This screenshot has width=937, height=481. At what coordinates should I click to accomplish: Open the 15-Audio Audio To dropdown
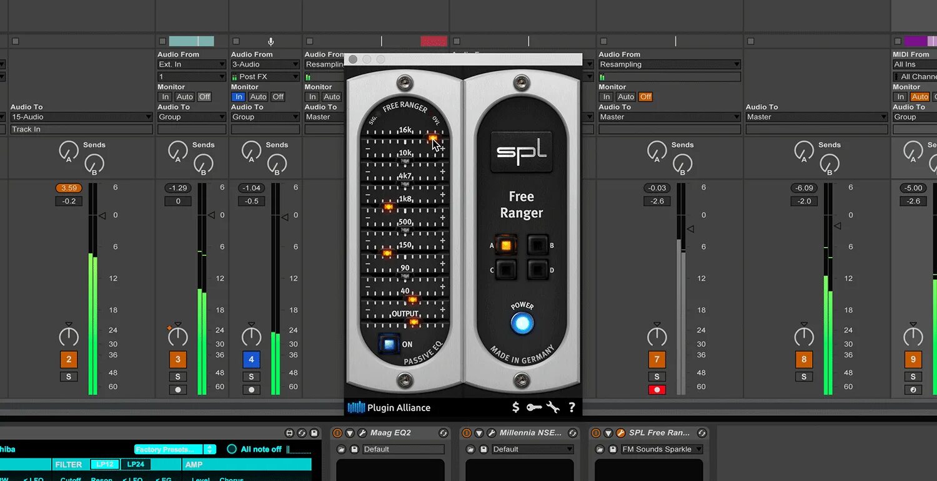[81, 117]
